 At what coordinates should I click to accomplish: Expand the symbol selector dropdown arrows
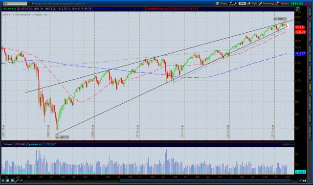pos(29,3)
